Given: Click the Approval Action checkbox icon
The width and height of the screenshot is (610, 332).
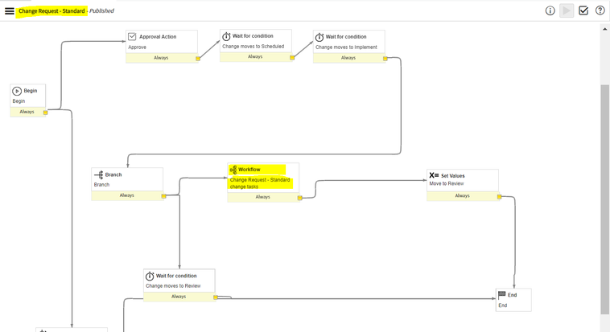Looking at the screenshot, I should 132,36.
